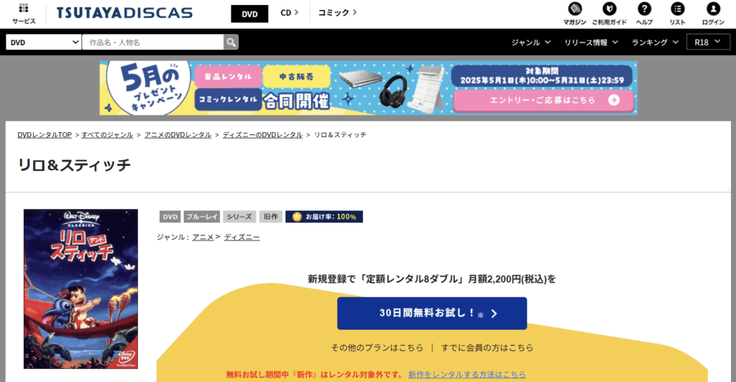This screenshot has width=736, height=382.
Task: Click the search magnifier button
Action: click(x=231, y=42)
